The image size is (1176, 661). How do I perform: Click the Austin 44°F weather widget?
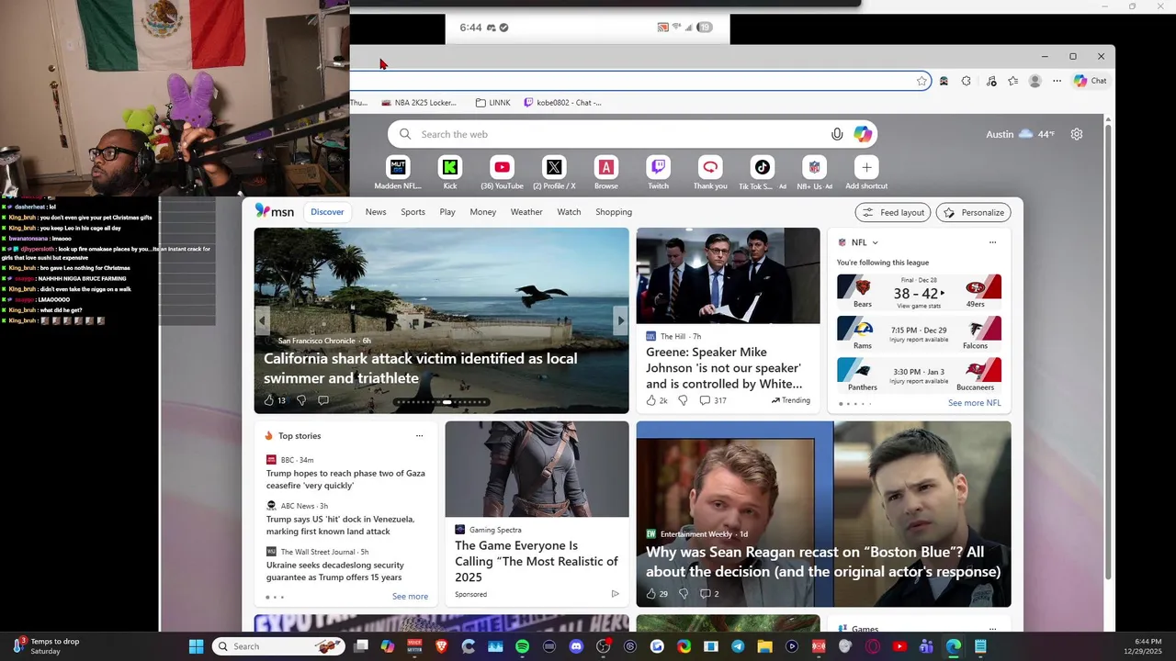pyautogui.click(x=1021, y=134)
